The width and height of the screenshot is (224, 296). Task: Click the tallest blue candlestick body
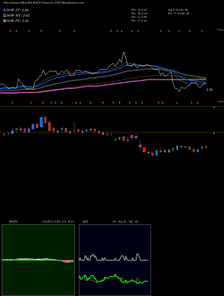(x=41, y=122)
